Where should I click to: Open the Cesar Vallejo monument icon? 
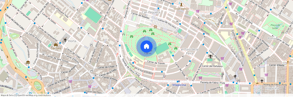pos(181,5)
